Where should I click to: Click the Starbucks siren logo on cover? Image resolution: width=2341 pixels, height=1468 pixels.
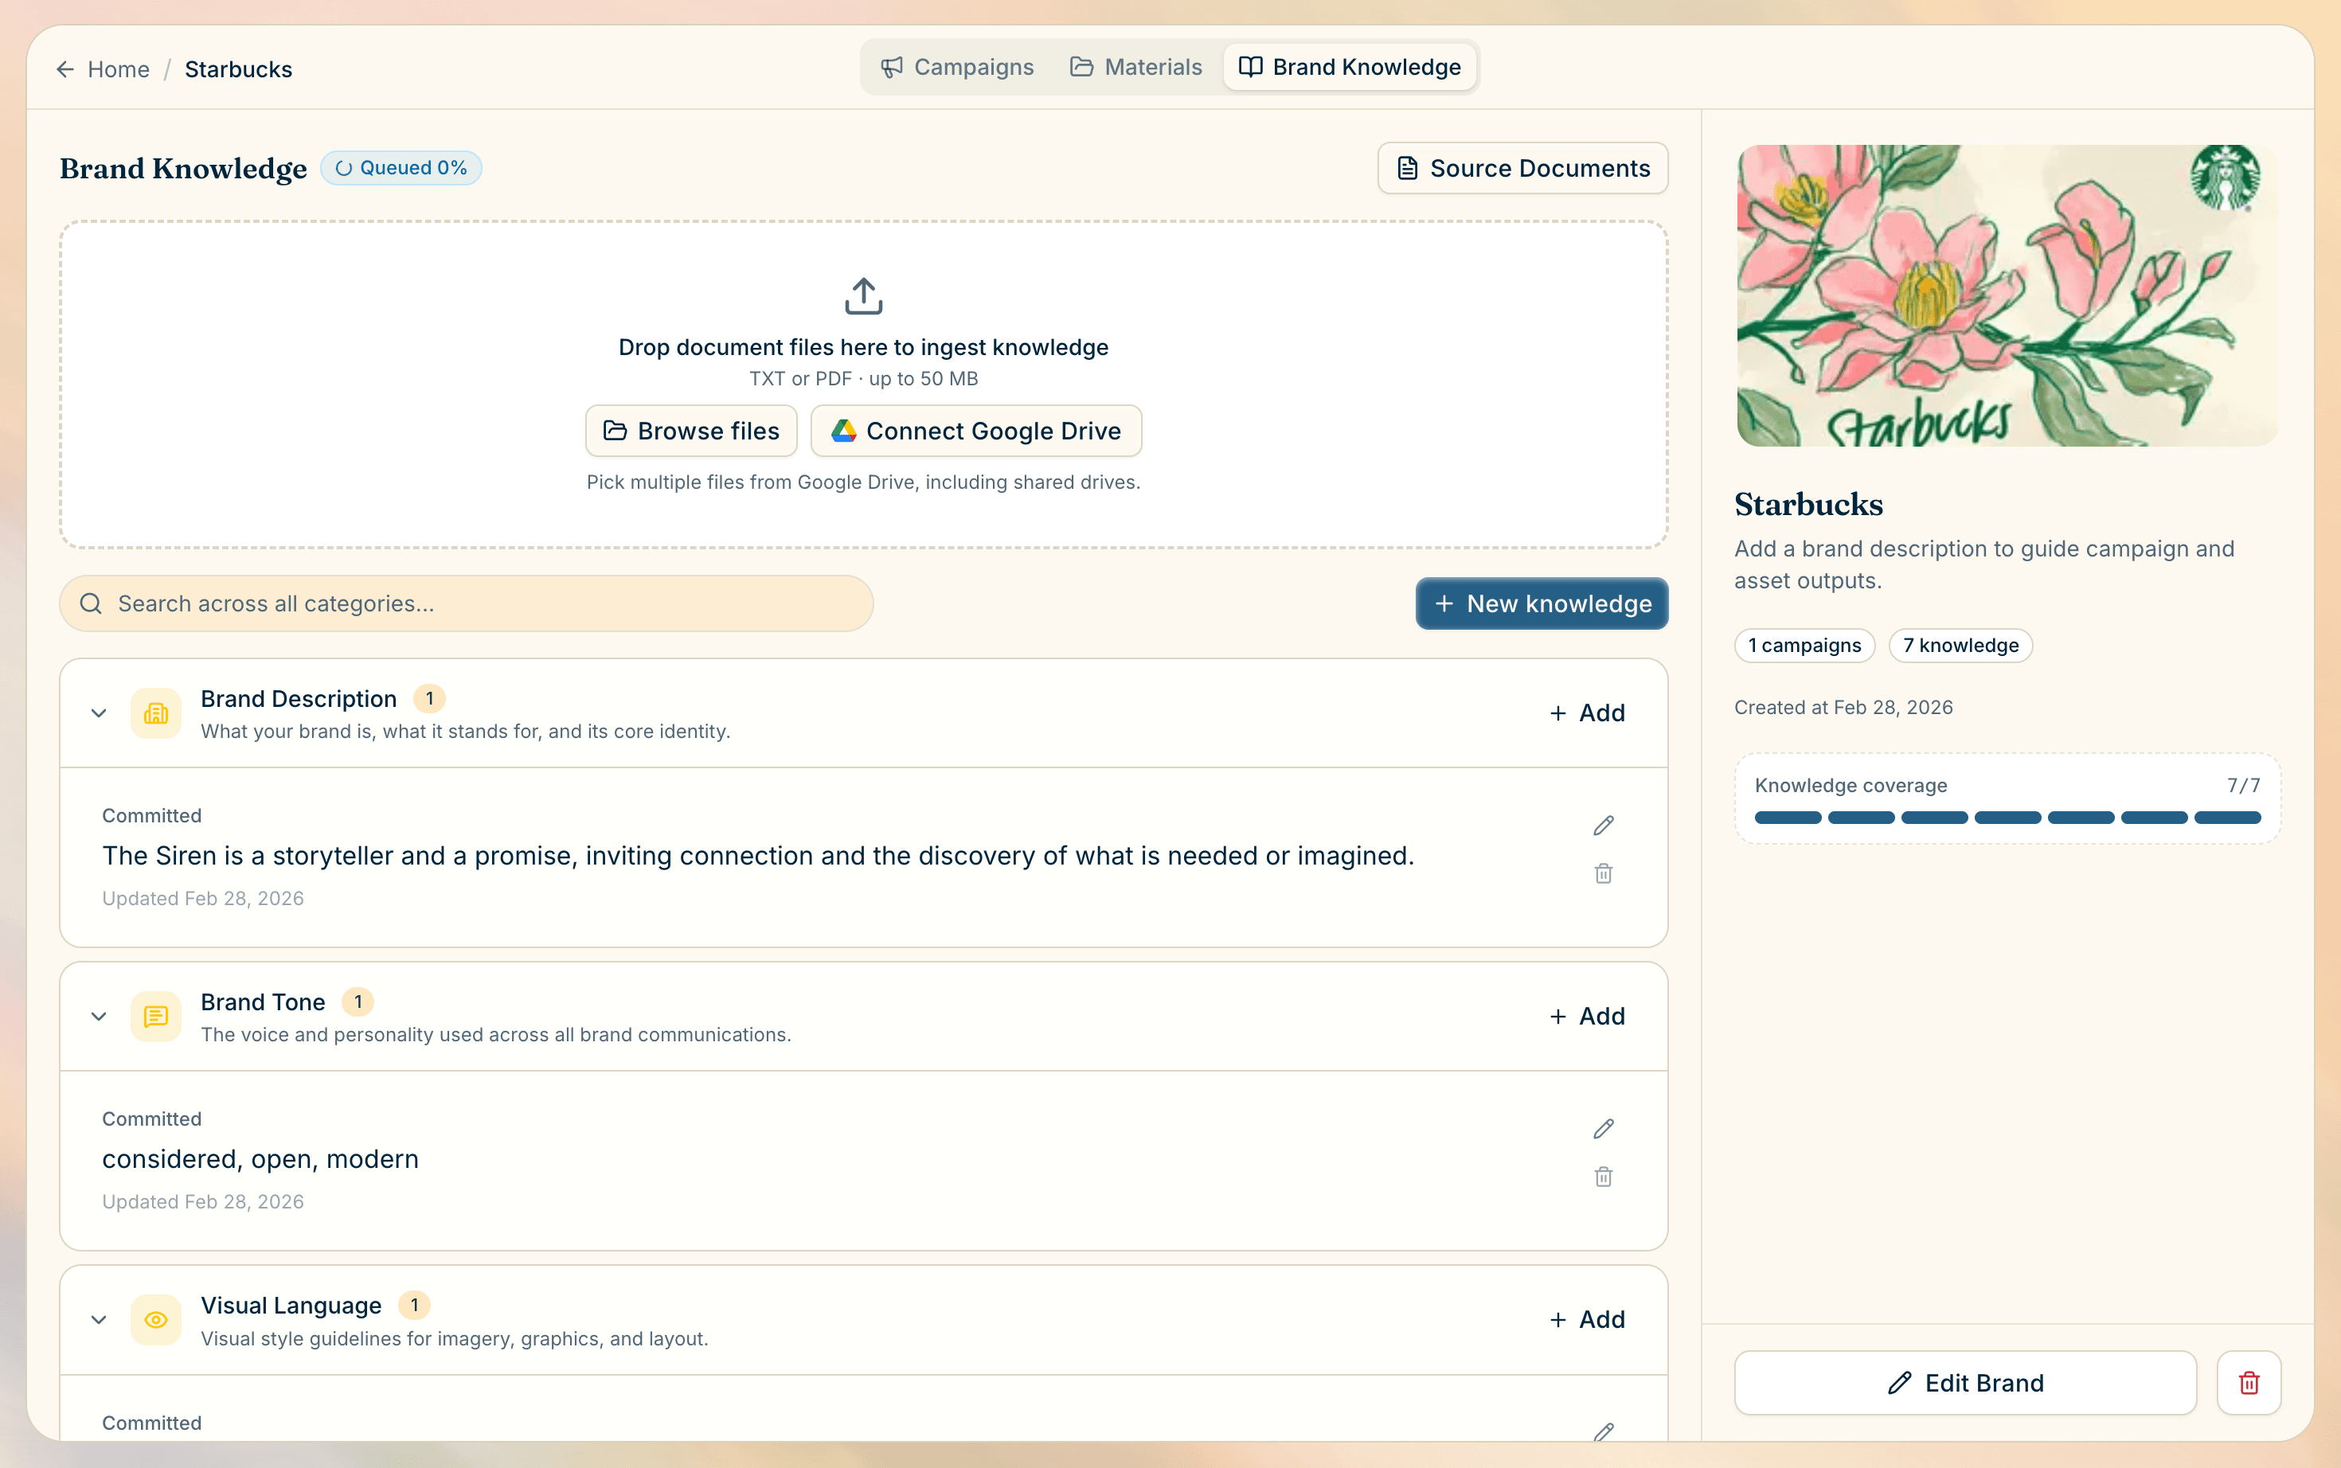click(x=2225, y=177)
